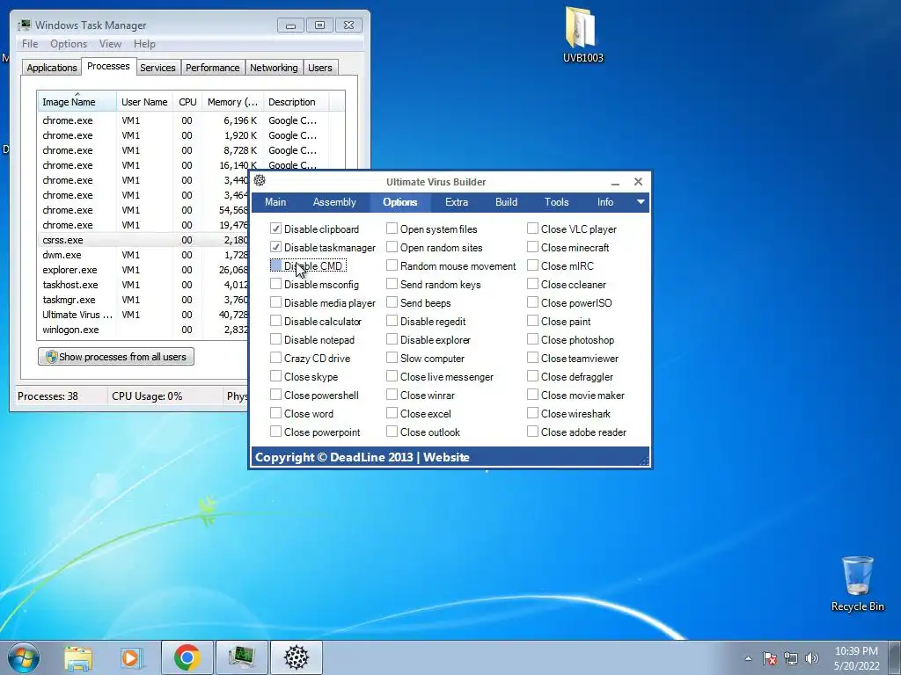
Task: Check Close wireshark option
Action: pyautogui.click(x=532, y=413)
